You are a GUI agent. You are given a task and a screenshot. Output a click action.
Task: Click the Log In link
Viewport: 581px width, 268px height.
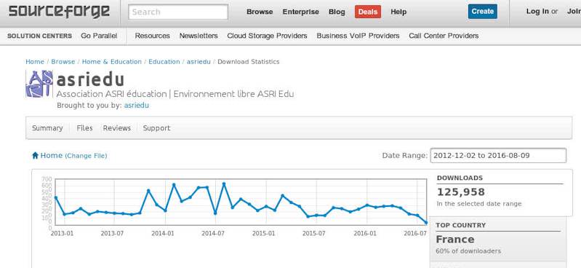pos(537,12)
